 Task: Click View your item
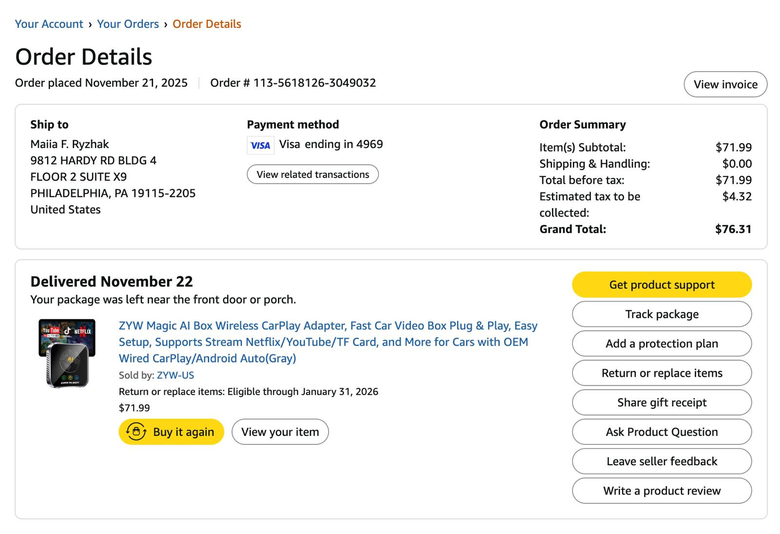[280, 432]
